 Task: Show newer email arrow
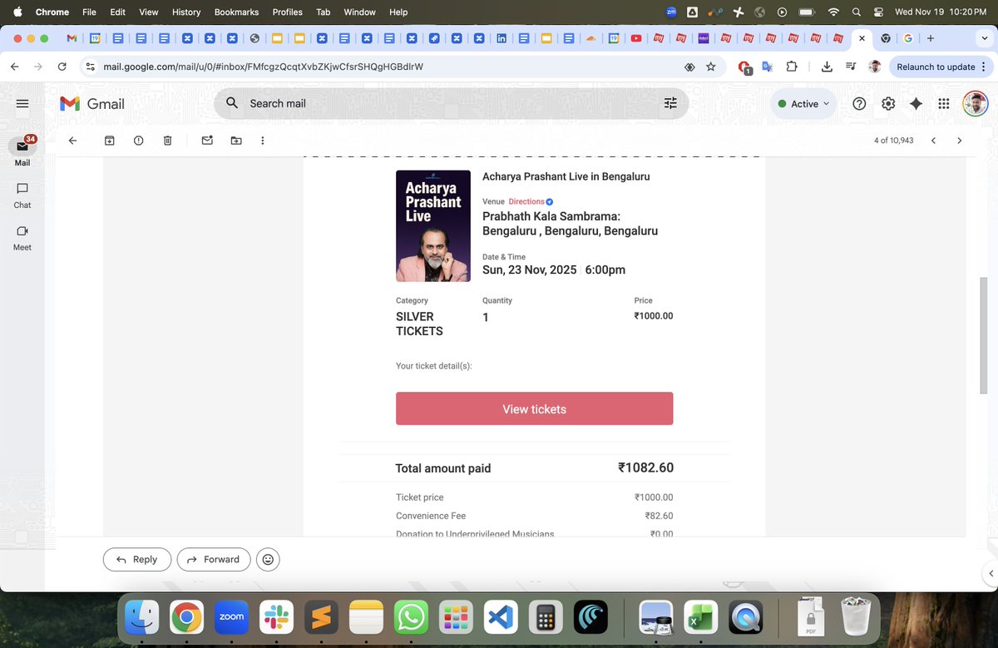(x=933, y=141)
